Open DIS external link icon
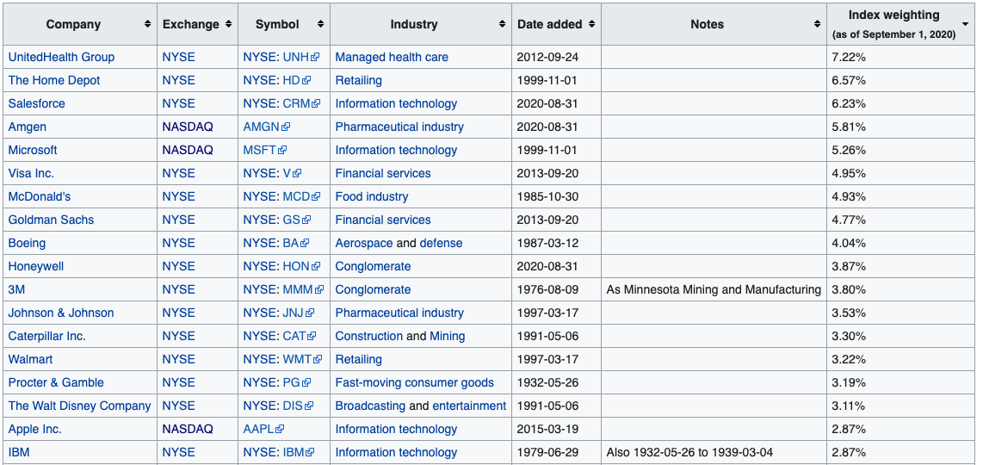This screenshot has width=983, height=465. [309, 406]
